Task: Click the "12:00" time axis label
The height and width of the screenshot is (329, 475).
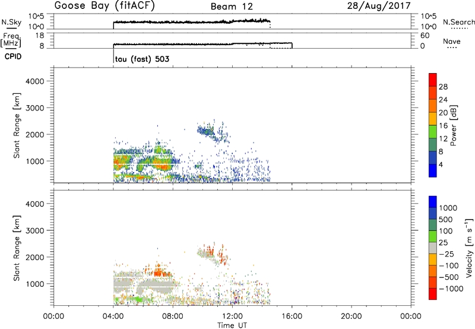Action: 232,317
